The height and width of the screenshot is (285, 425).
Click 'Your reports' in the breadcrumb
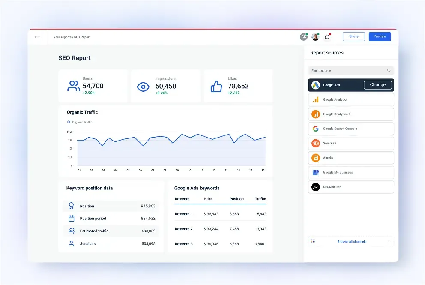63,37
